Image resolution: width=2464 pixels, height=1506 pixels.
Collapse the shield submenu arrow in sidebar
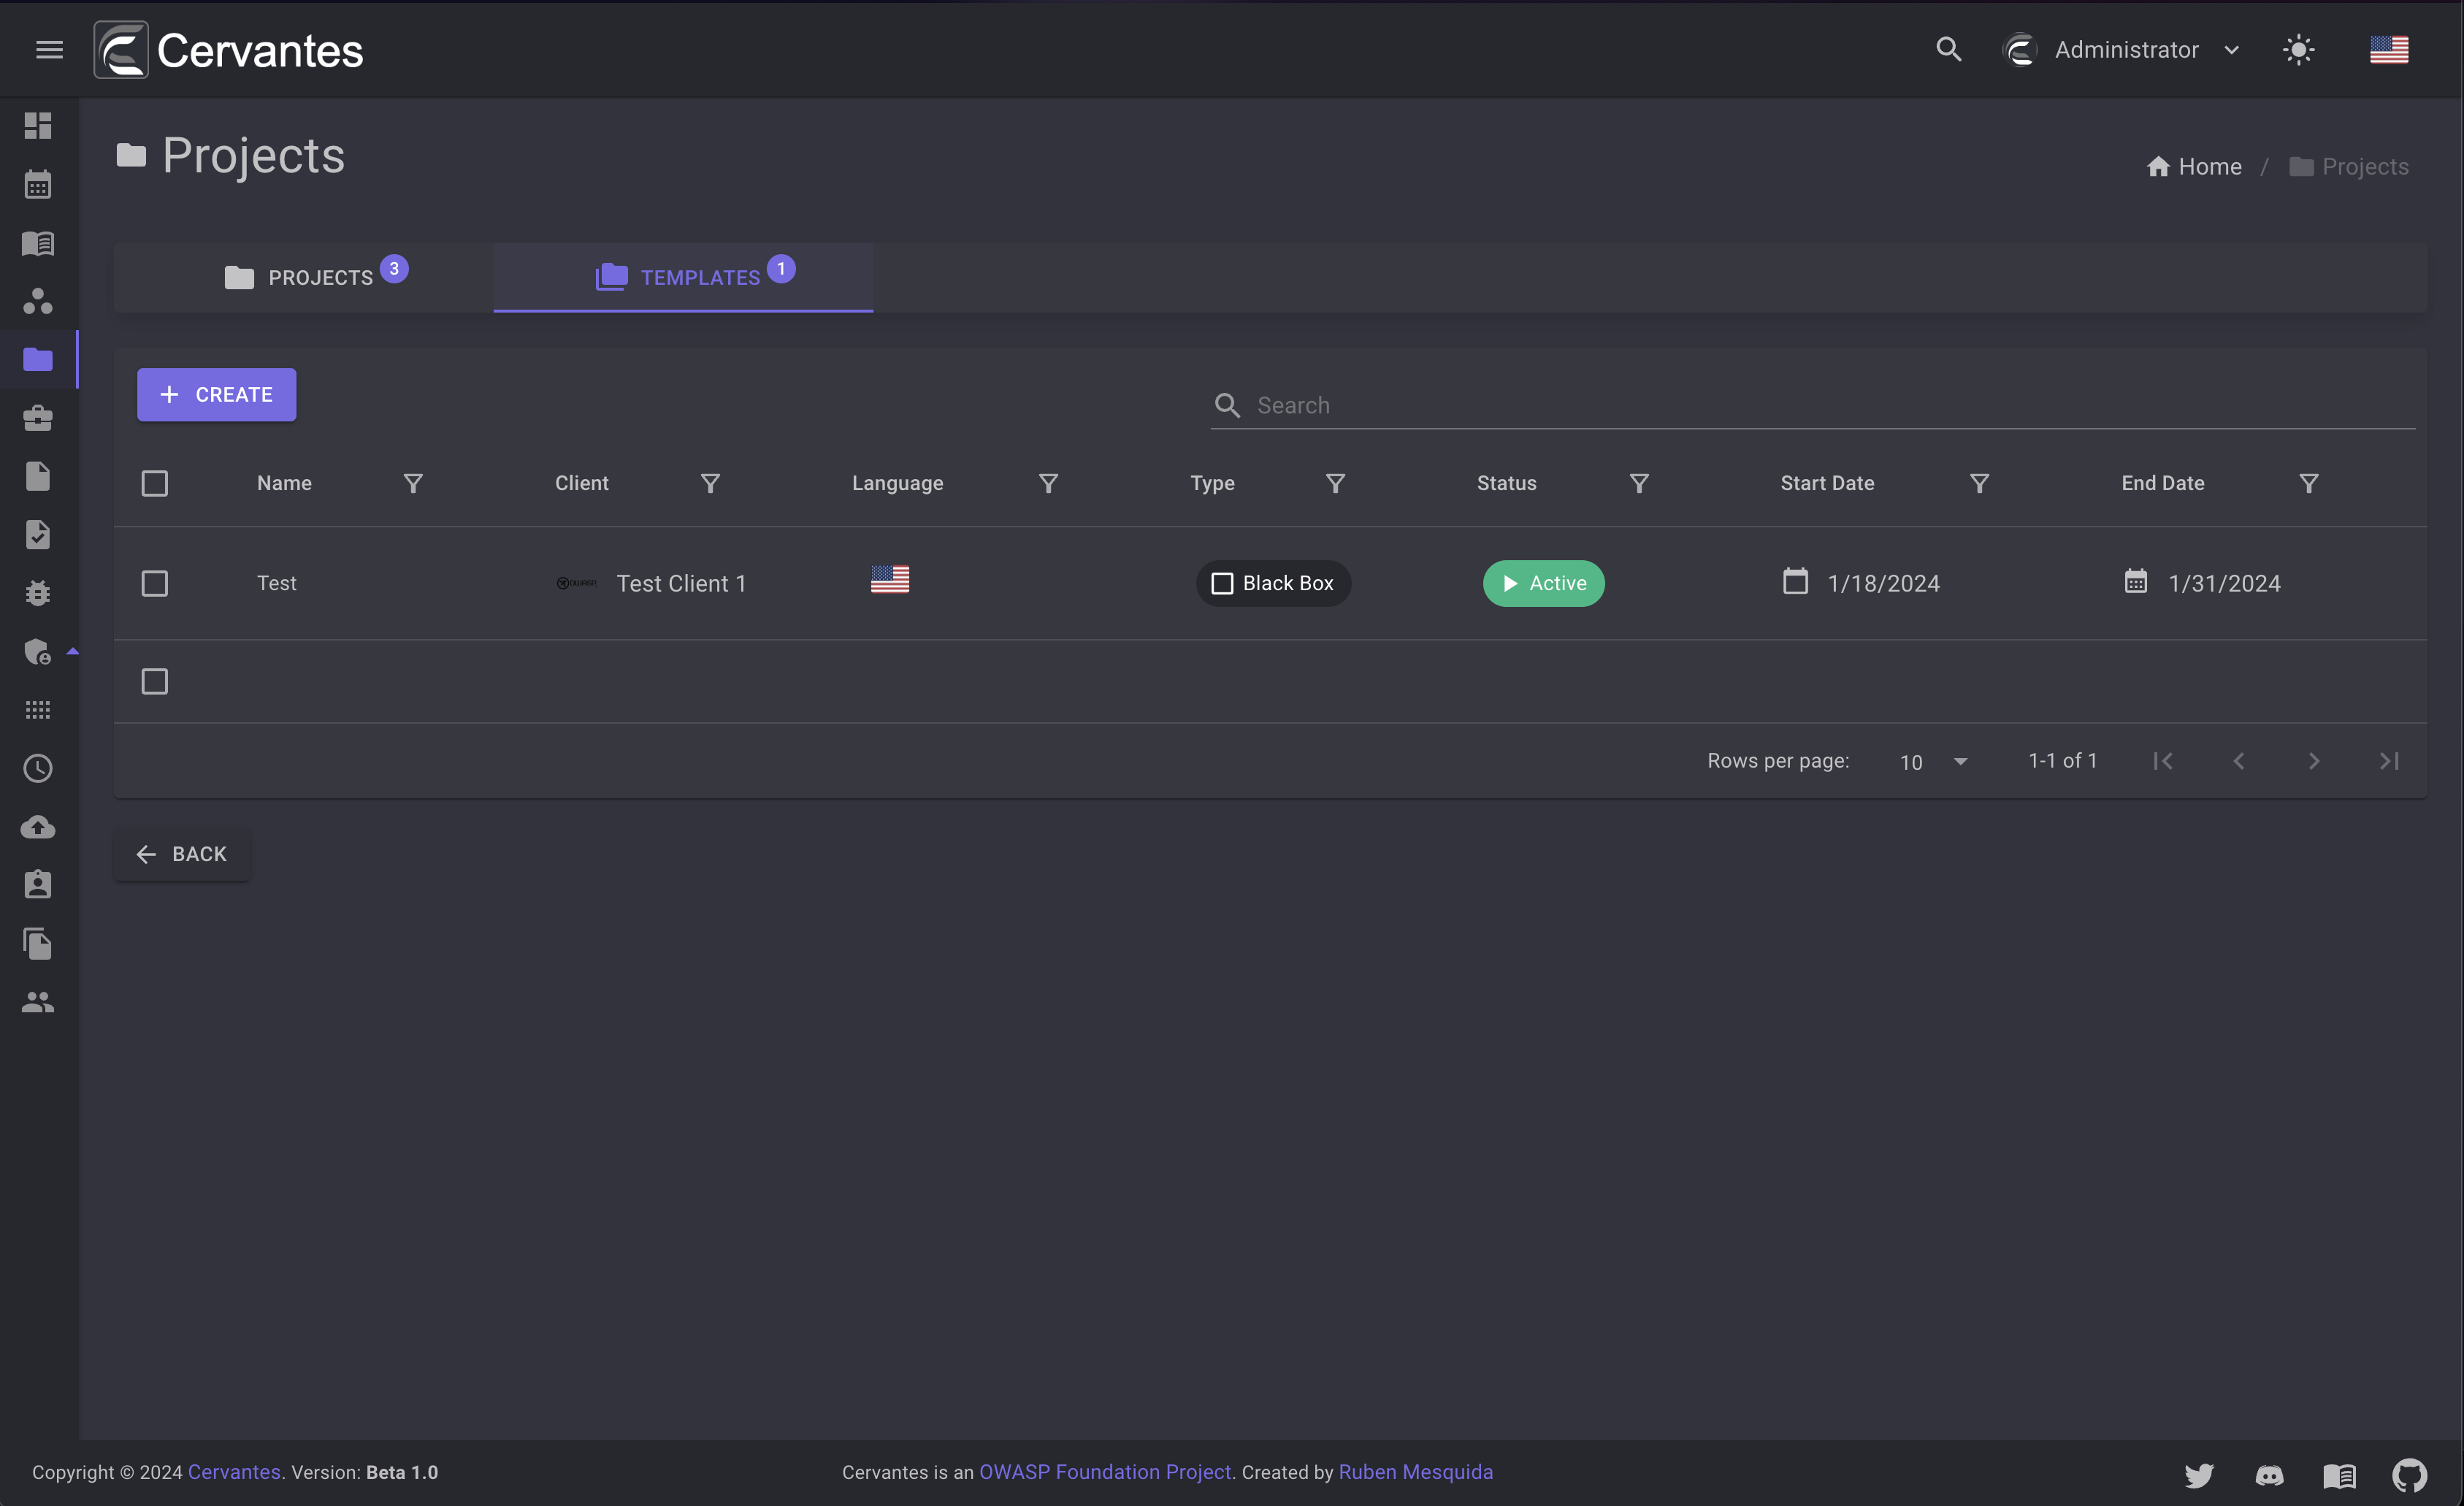coord(72,652)
